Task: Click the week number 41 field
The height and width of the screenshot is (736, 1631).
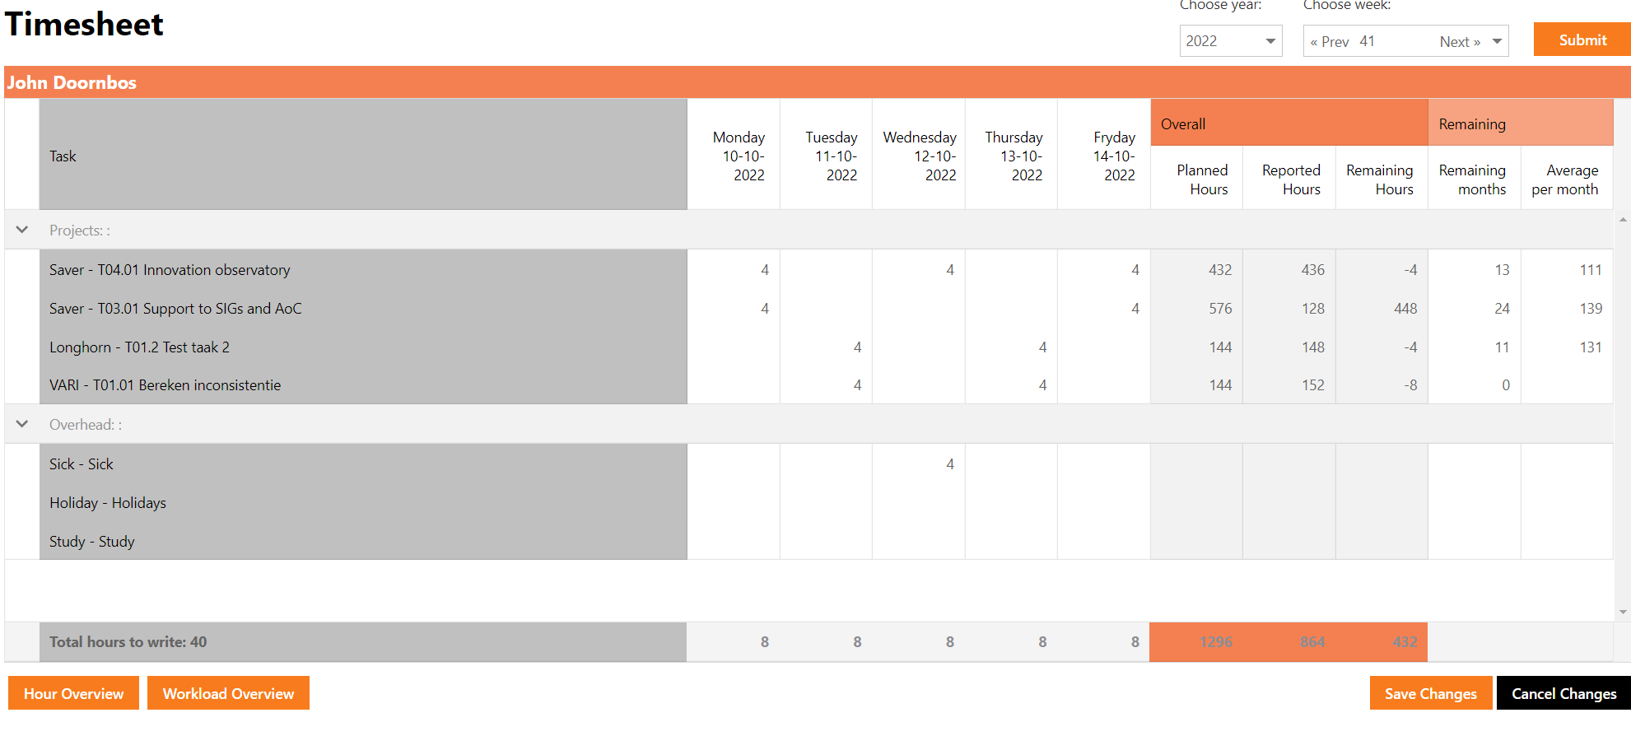Action: coord(1367,41)
